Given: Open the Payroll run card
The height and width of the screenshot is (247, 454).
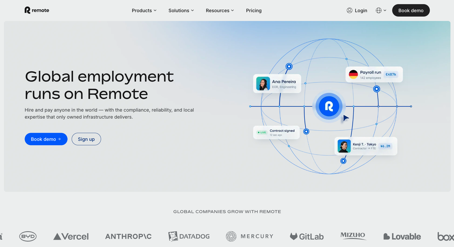Looking at the screenshot, I should (374, 75).
